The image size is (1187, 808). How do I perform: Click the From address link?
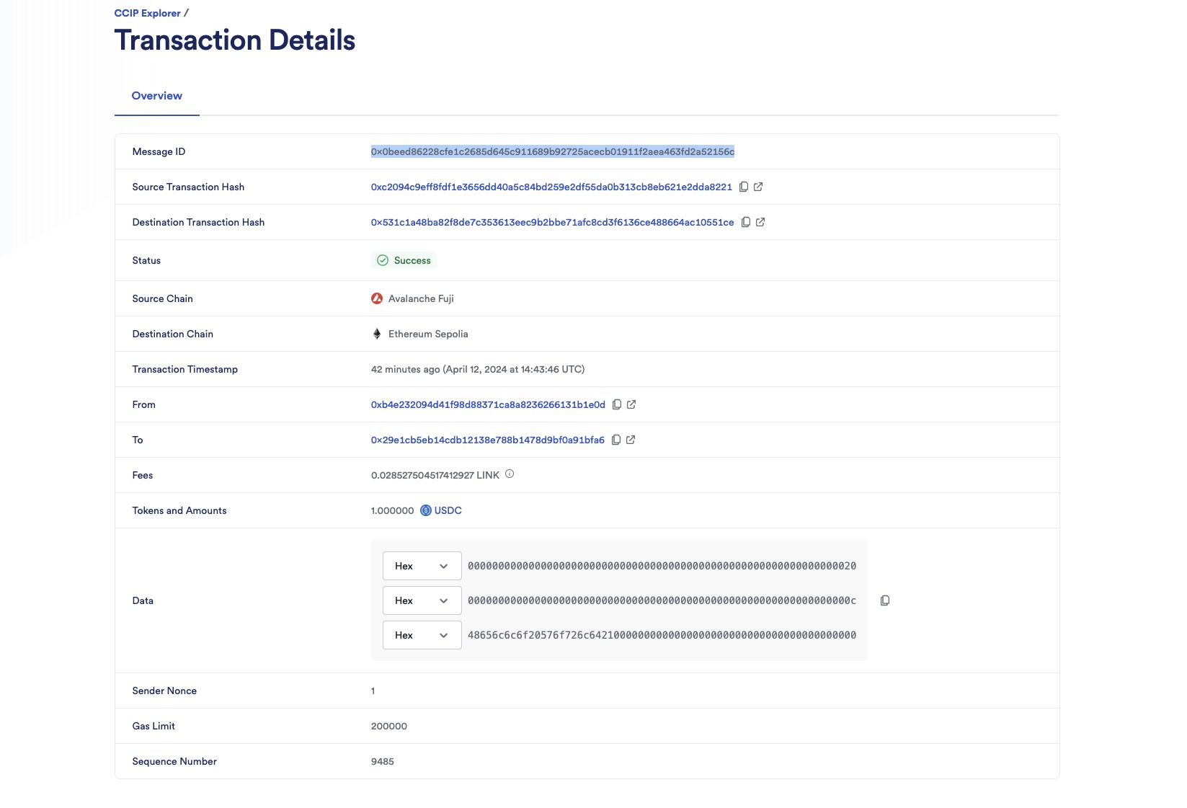pyautogui.click(x=488, y=404)
